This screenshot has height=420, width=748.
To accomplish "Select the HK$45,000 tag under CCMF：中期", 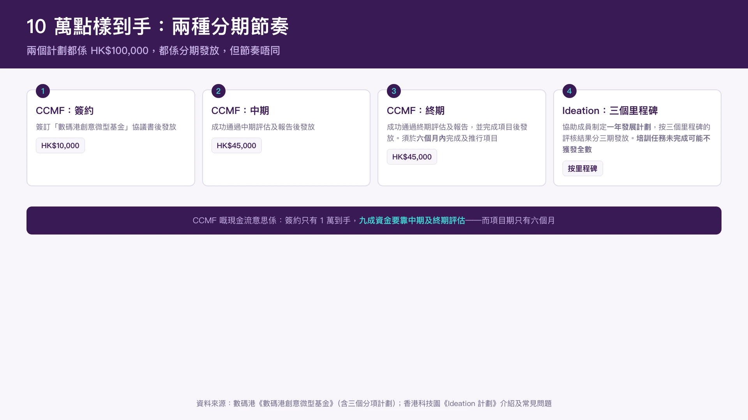I will [236, 145].
